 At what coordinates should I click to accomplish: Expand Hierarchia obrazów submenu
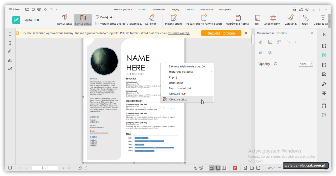pyautogui.click(x=187, y=72)
